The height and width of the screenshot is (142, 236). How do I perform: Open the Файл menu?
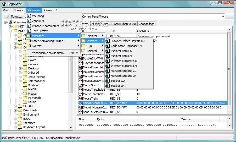(7, 10)
